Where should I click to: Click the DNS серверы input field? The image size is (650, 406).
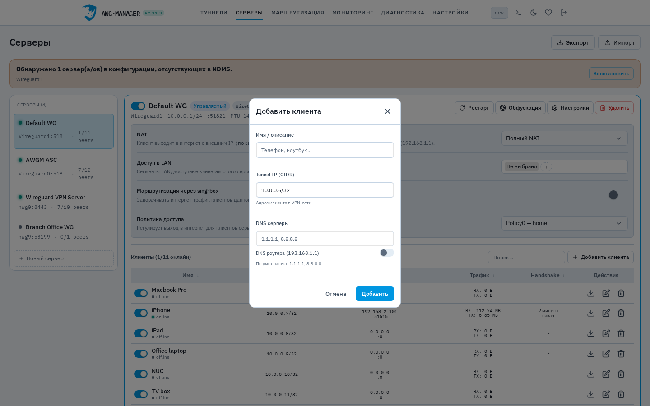click(x=325, y=239)
